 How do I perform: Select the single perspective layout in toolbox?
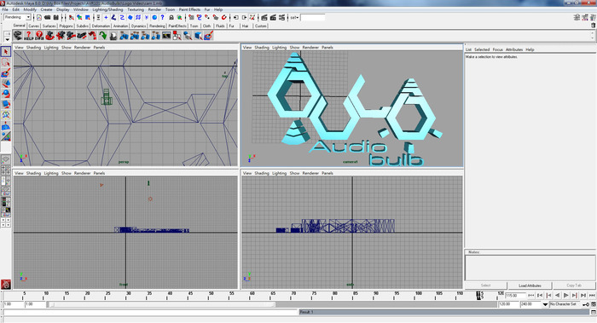click(x=6, y=159)
